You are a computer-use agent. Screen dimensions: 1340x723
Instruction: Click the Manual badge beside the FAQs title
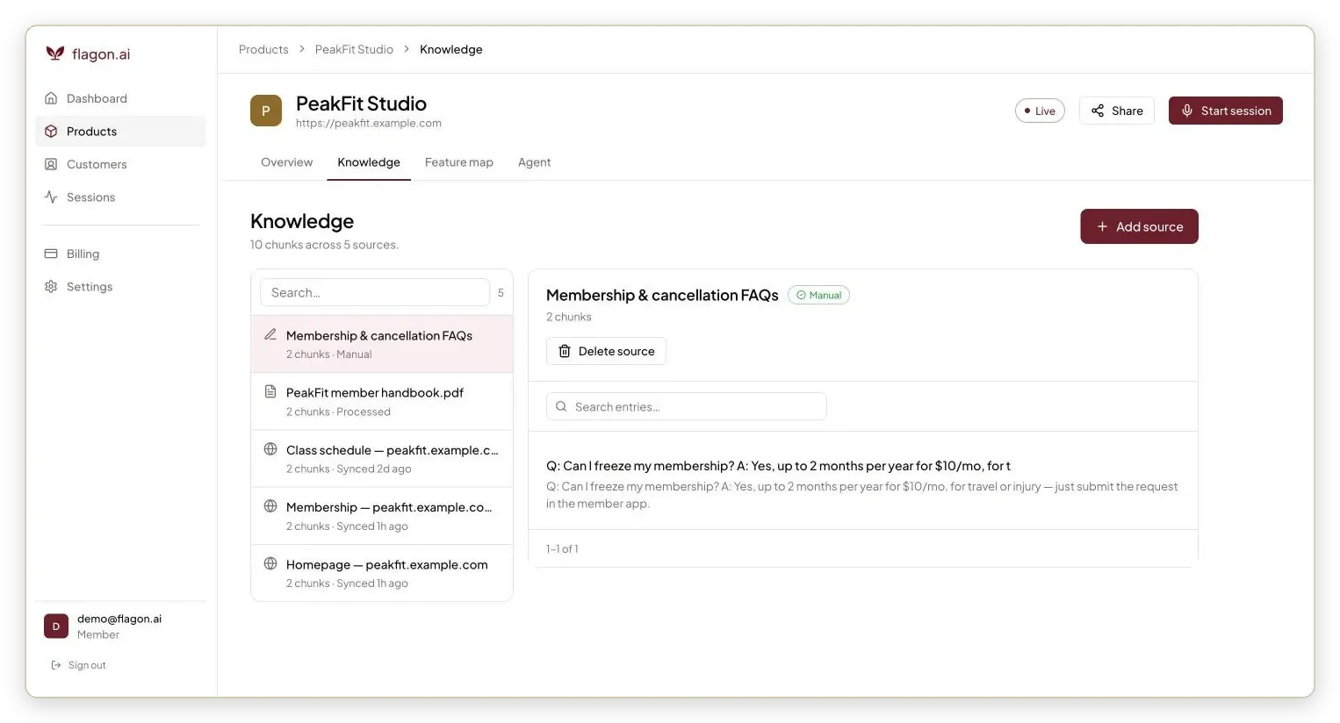(818, 295)
